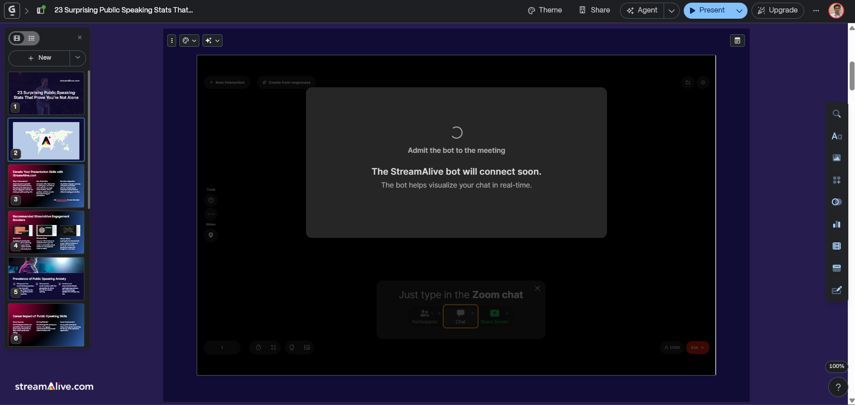This screenshot has width=855, height=405.
Task: Open the three-dot more options menu in top bar
Action: 816,10
